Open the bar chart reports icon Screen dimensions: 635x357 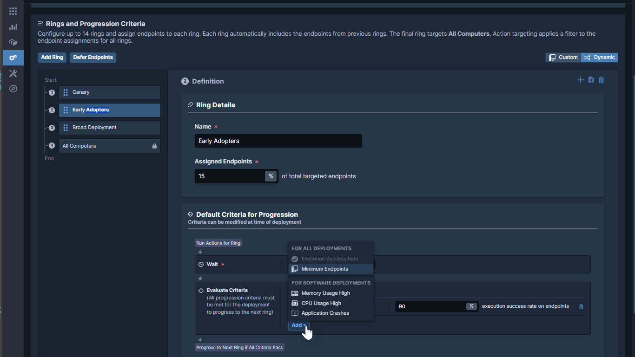point(13,26)
